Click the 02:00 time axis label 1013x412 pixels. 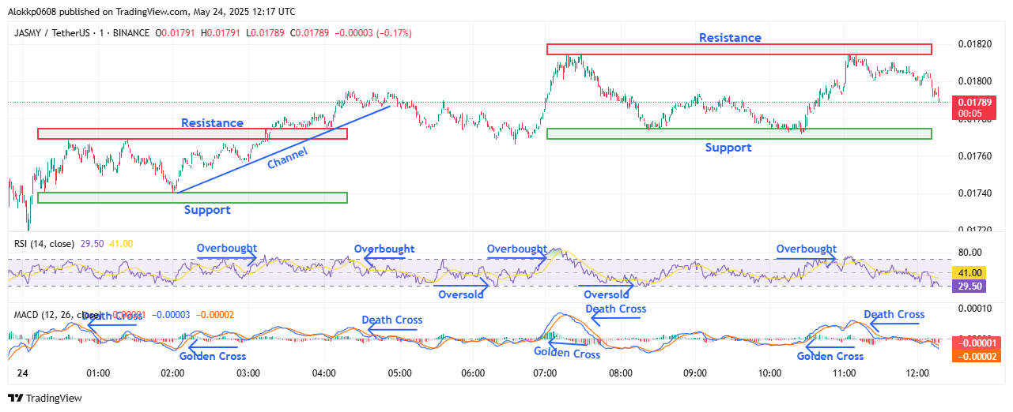pos(172,372)
